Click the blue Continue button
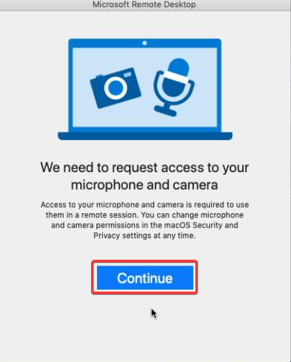The image size is (291, 362). (x=145, y=278)
